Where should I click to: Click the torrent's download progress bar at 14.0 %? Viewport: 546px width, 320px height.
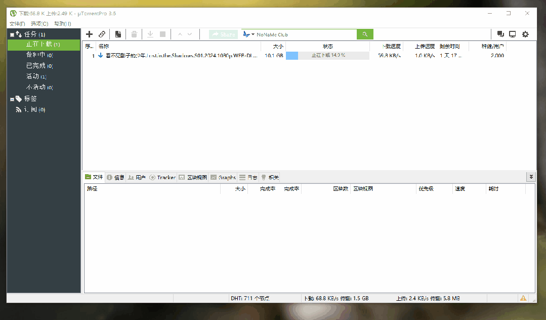click(x=327, y=55)
